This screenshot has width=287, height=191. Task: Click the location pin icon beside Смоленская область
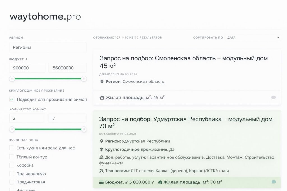102,82
